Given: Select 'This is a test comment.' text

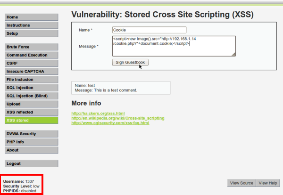Looking at the screenshot, I should pyautogui.click(x=116, y=90).
